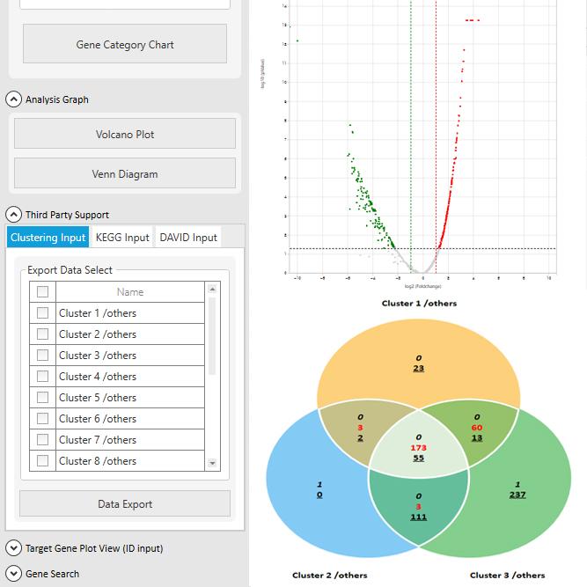The height and width of the screenshot is (587, 587).
Task: Click the 'Cluster 3 /others' Venn label
Action: tap(507, 576)
